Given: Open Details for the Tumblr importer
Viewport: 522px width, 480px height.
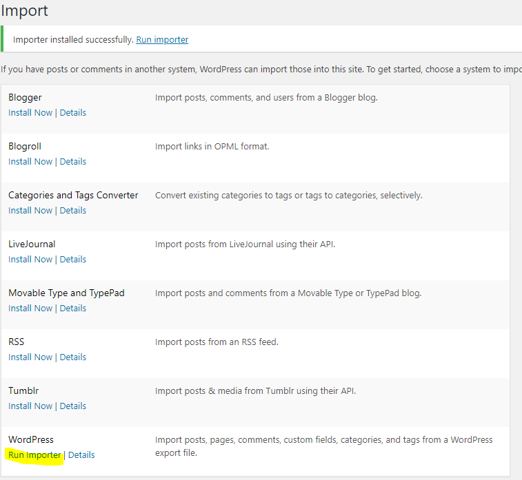Looking at the screenshot, I should (73, 406).
